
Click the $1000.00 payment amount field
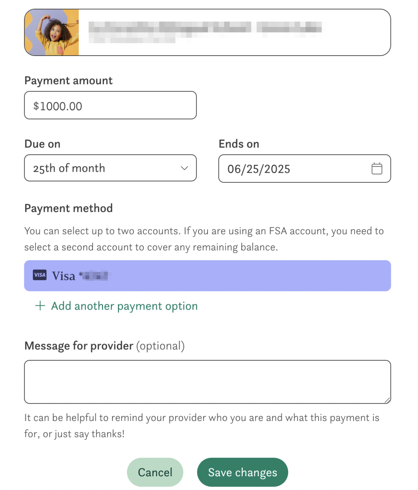pyautogui.click(x=110, y=106)
